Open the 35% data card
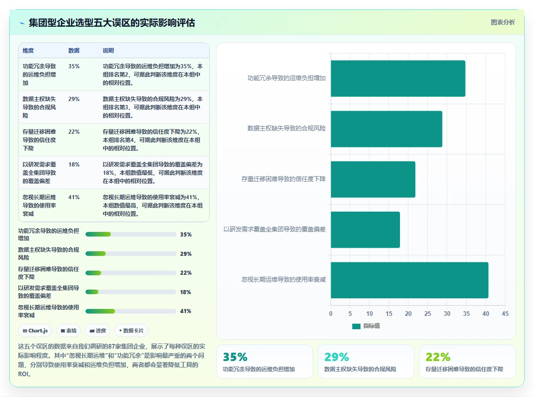 click(x=265, y=361)
